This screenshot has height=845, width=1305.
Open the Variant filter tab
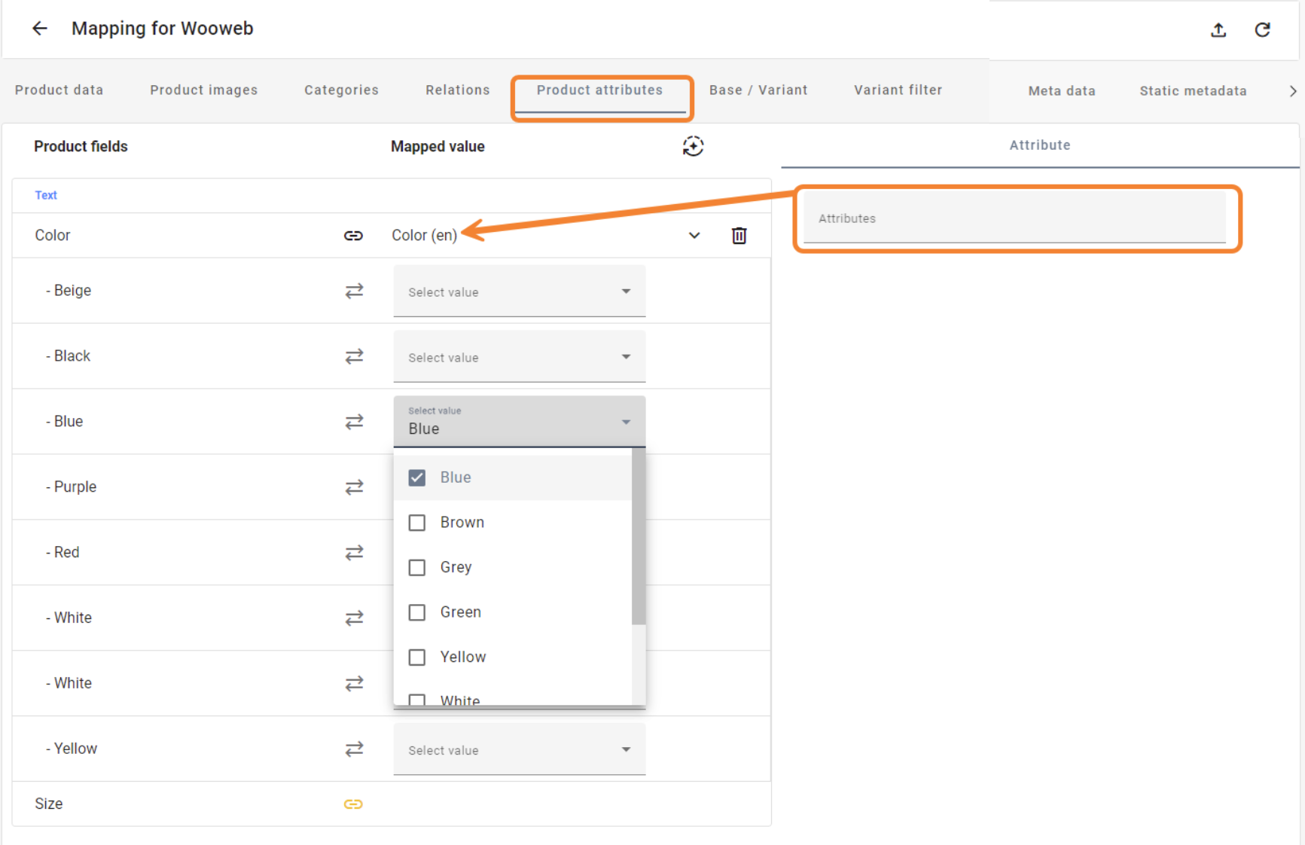pyautogui.click(x=898, y=90)
